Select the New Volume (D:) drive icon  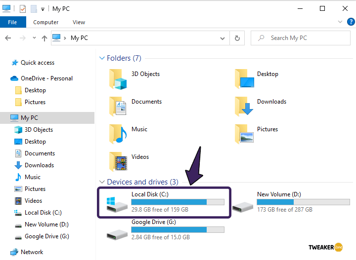[x=243, y=207]
